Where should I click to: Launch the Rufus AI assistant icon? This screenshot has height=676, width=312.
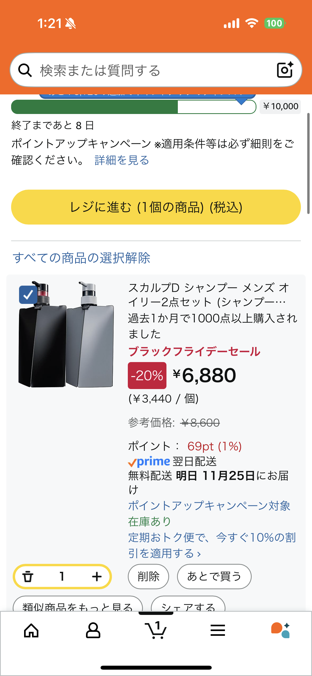coord(280,631)
